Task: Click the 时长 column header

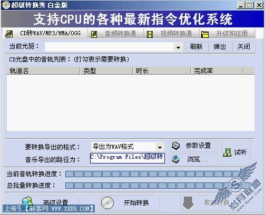Action: click(x=162, y=71)
